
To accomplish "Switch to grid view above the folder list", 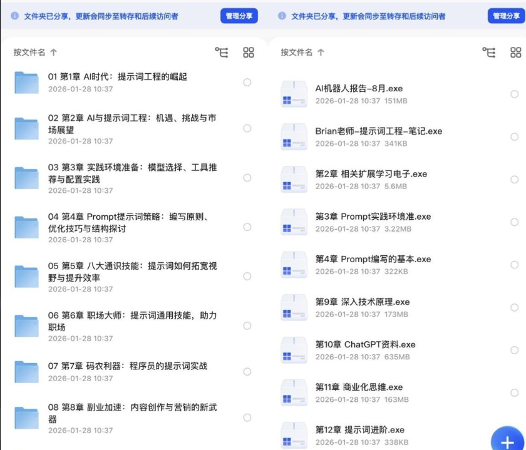I will tap(249, 53).
